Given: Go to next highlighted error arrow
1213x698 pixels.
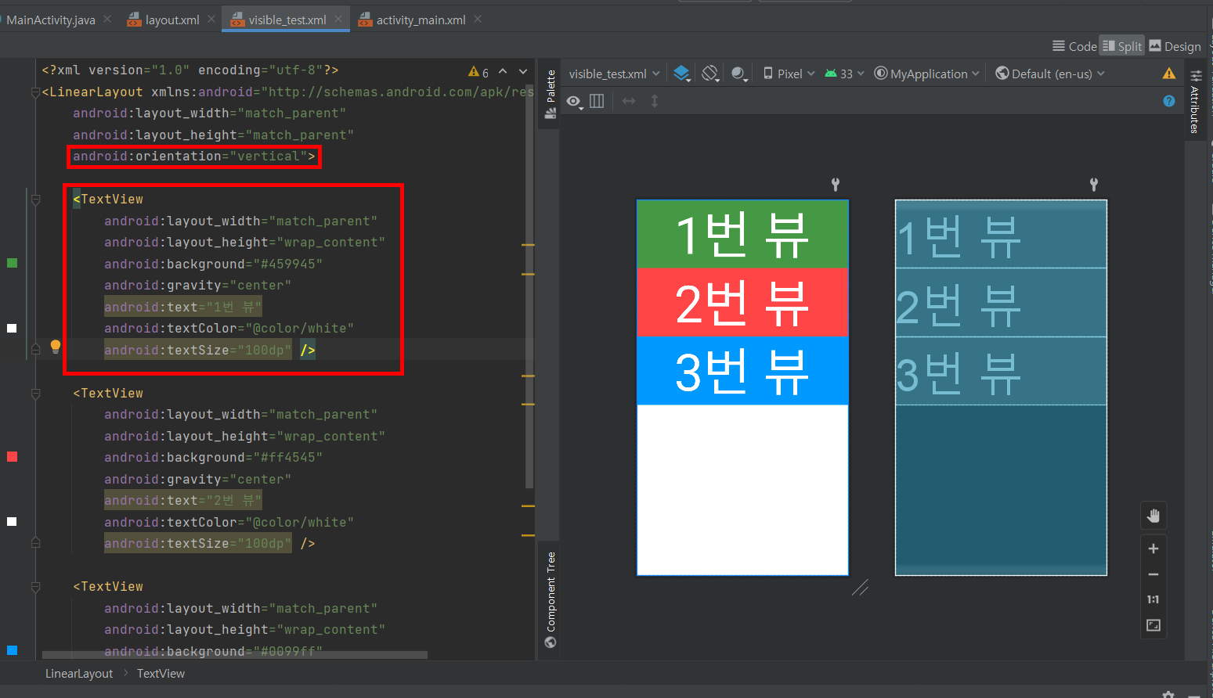Looking at the screenshot, I should tap(523, 72).
